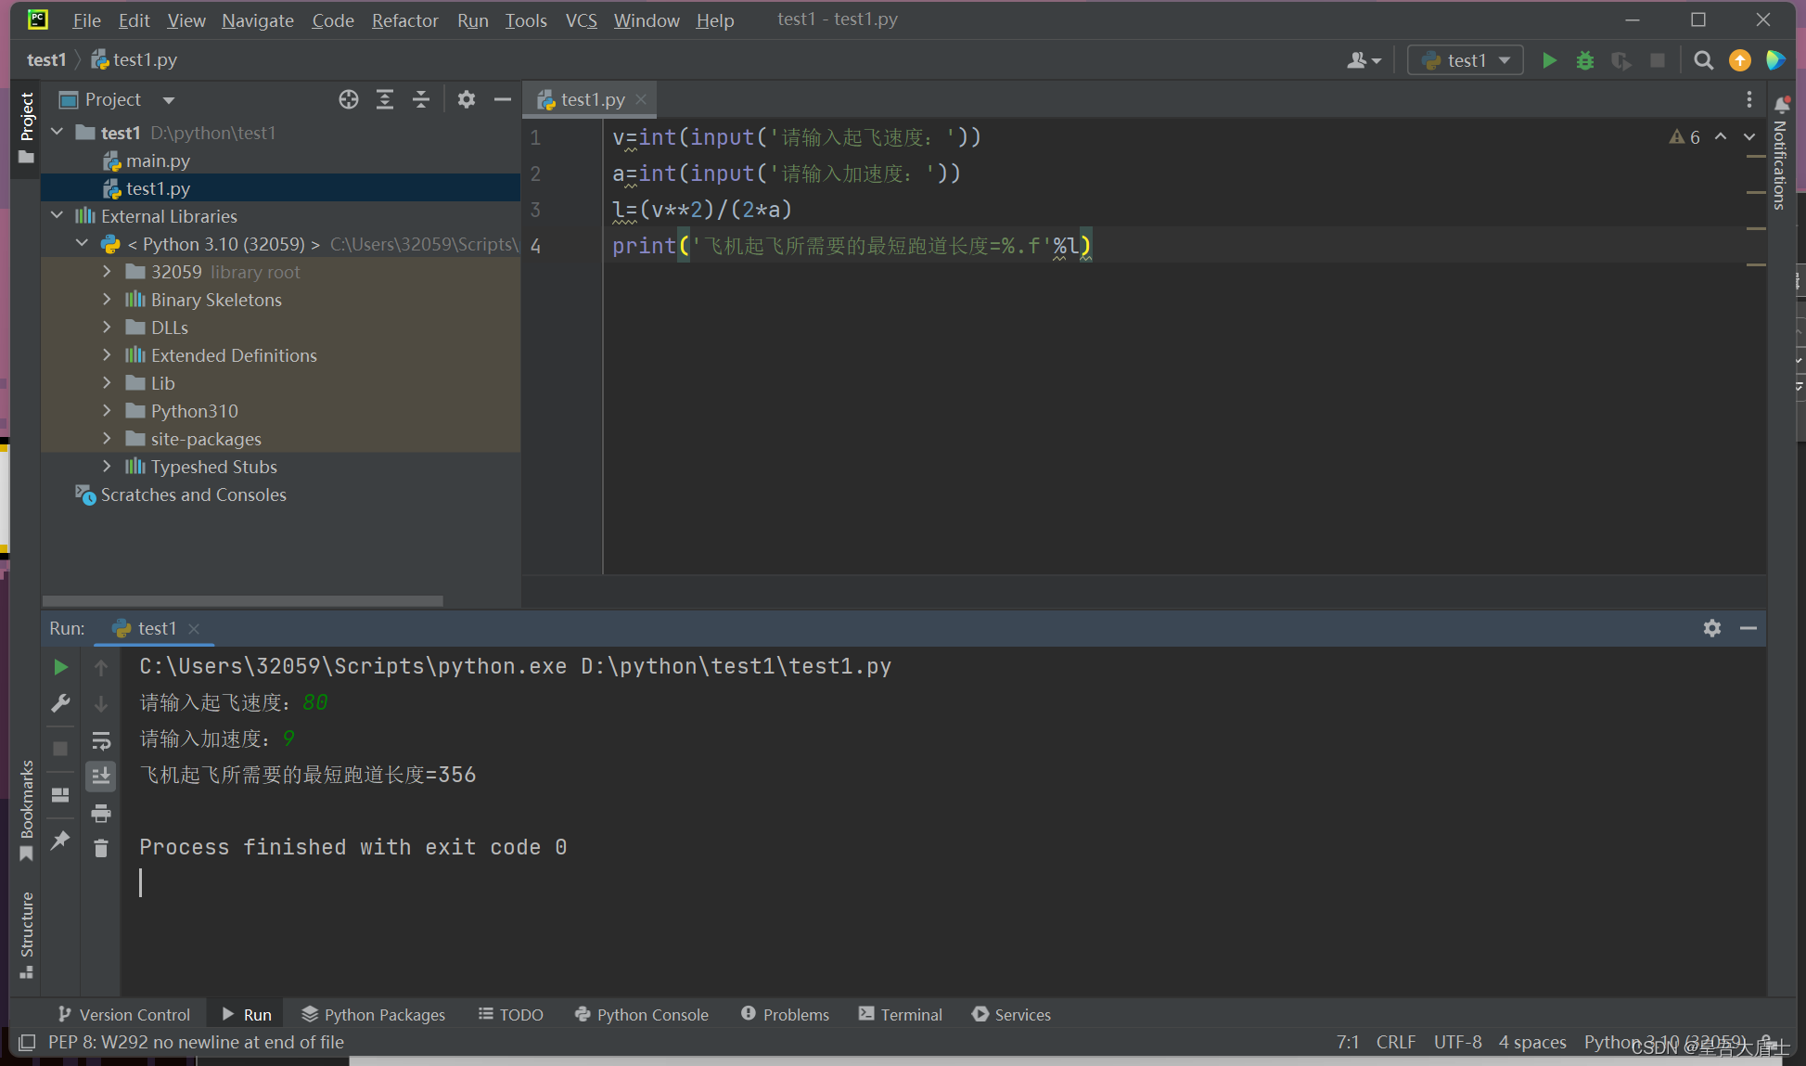Open Project panel settings gear
Image resolution: width=1806 pixels, height=1066 pixels.
point(466,99)
